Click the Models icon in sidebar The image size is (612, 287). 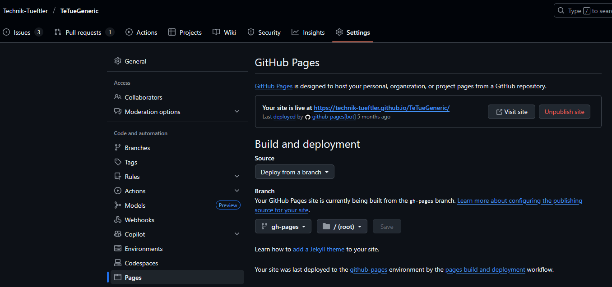tap(118, 205)
